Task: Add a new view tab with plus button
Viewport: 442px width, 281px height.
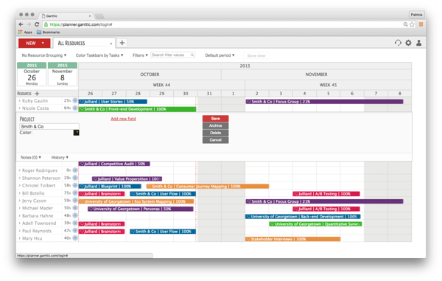Action: 122,43
